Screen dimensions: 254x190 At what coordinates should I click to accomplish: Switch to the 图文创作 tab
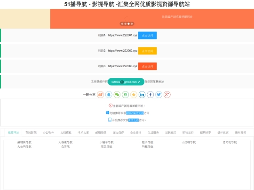[x=118, y=133]
